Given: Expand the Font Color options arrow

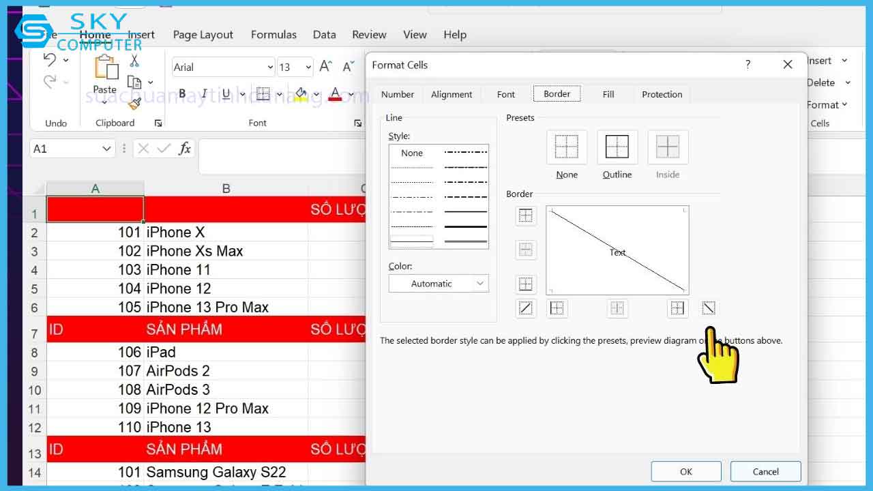Looking at the screenshot, I should click(350, 94).
